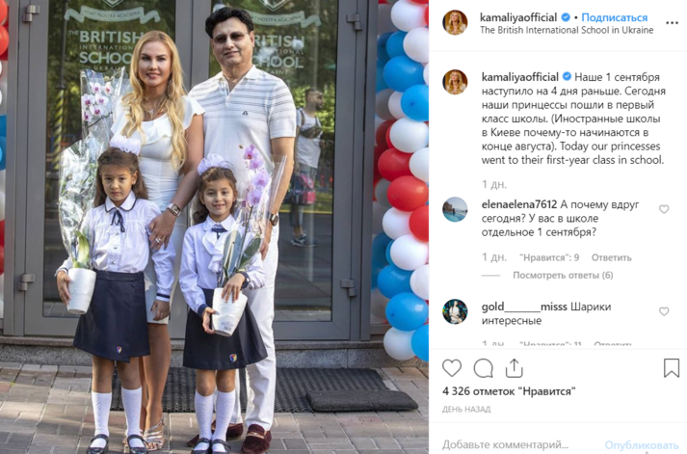The width and height of the screenshot is (687, 454).
Task: Open kamaliyaofficial avatar in the post header
Action: (x=455, y=23)
